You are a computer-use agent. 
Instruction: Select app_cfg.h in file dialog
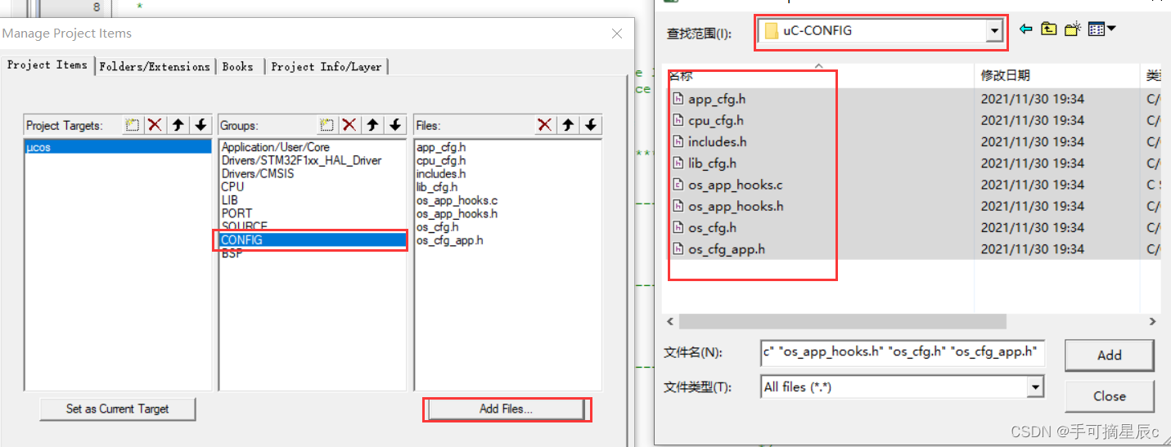[717, 99]
